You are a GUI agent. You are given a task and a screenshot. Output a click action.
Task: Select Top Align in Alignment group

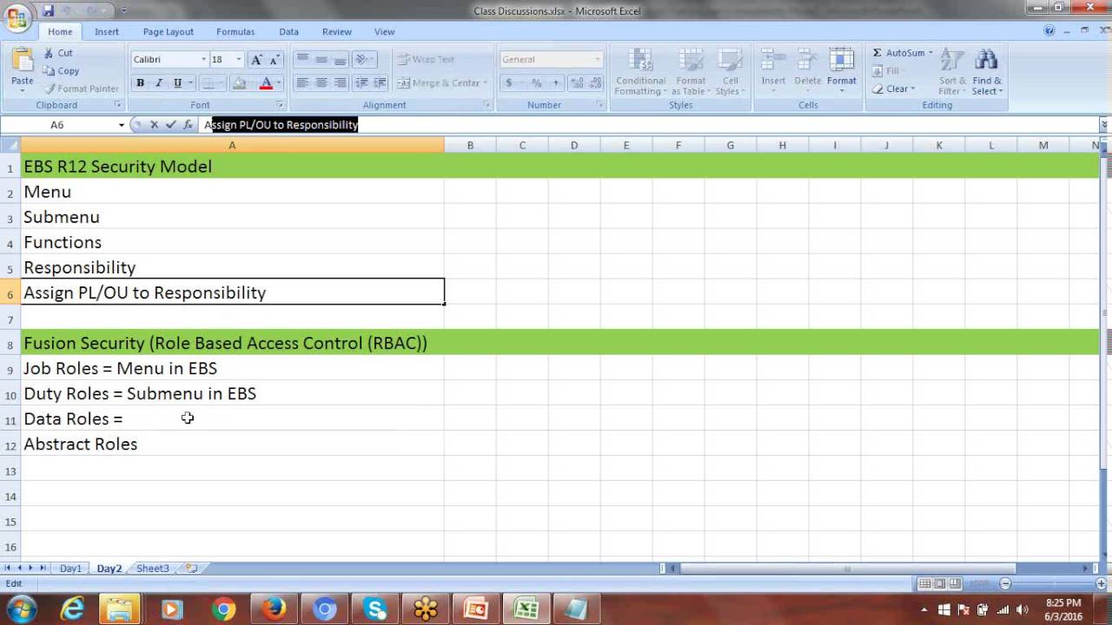(302, 59)
